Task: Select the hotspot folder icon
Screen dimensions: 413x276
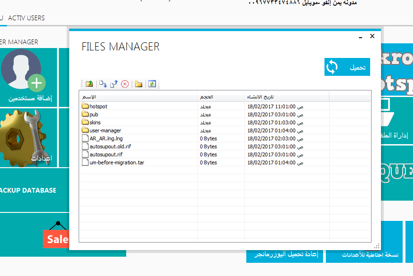Action: (x=85, y=106)
